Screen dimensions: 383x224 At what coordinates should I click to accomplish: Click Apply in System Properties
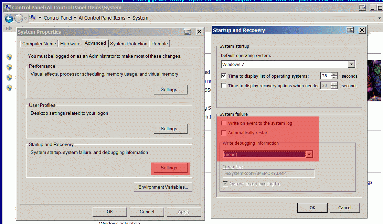click(x=184, y=212)
